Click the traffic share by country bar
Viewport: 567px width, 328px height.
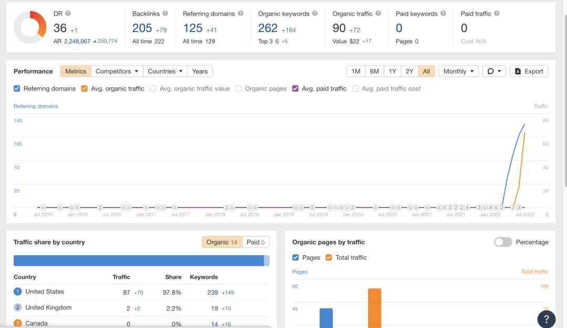[x=141, y=260]
